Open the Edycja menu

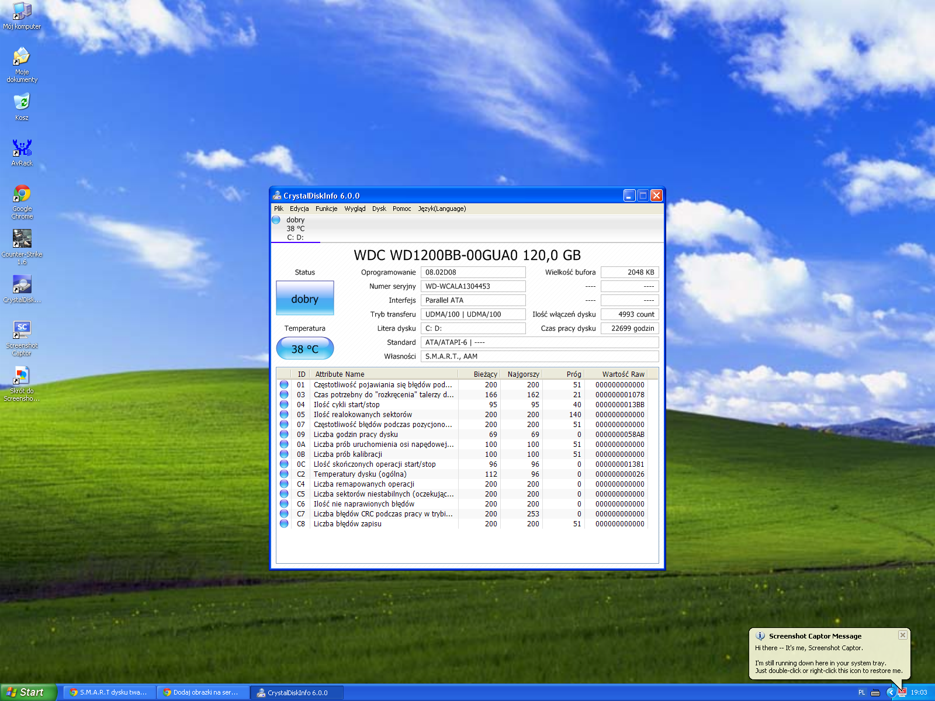[x=299, y=209]
